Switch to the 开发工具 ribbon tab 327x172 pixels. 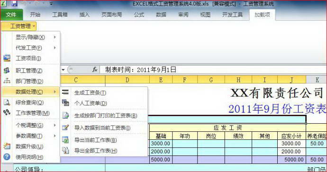point(232,15)
